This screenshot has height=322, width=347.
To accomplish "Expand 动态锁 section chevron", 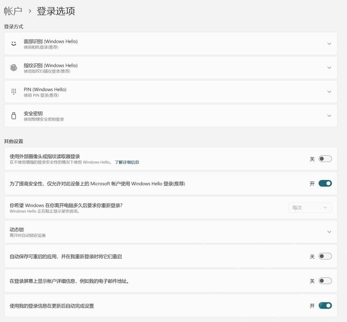I will click(x=329, y=232).
